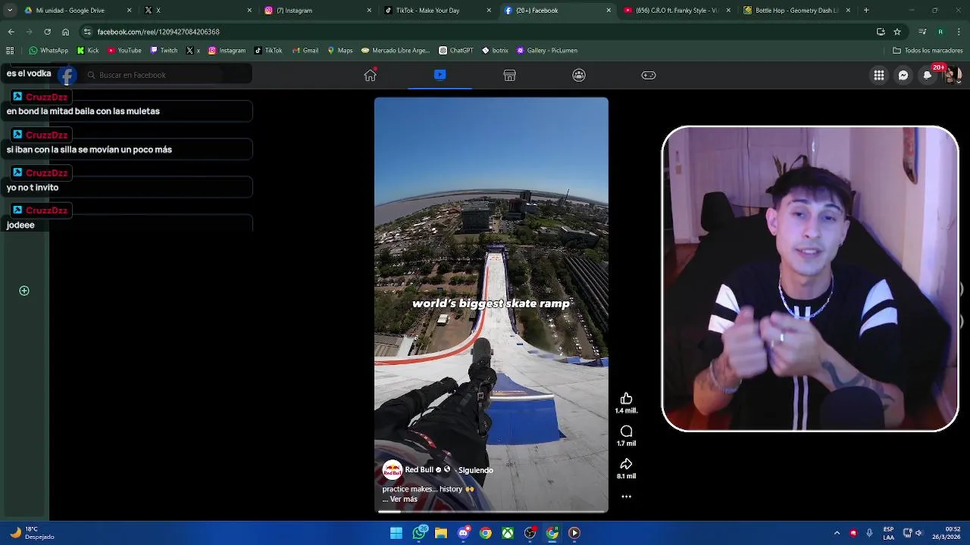Image resolution: width=970 pixels, height=545 pixels.
Task: Toggle the system volume speaker icon
Action: (918, 533)
